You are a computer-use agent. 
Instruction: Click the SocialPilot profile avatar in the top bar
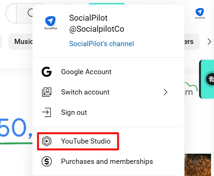200,13
